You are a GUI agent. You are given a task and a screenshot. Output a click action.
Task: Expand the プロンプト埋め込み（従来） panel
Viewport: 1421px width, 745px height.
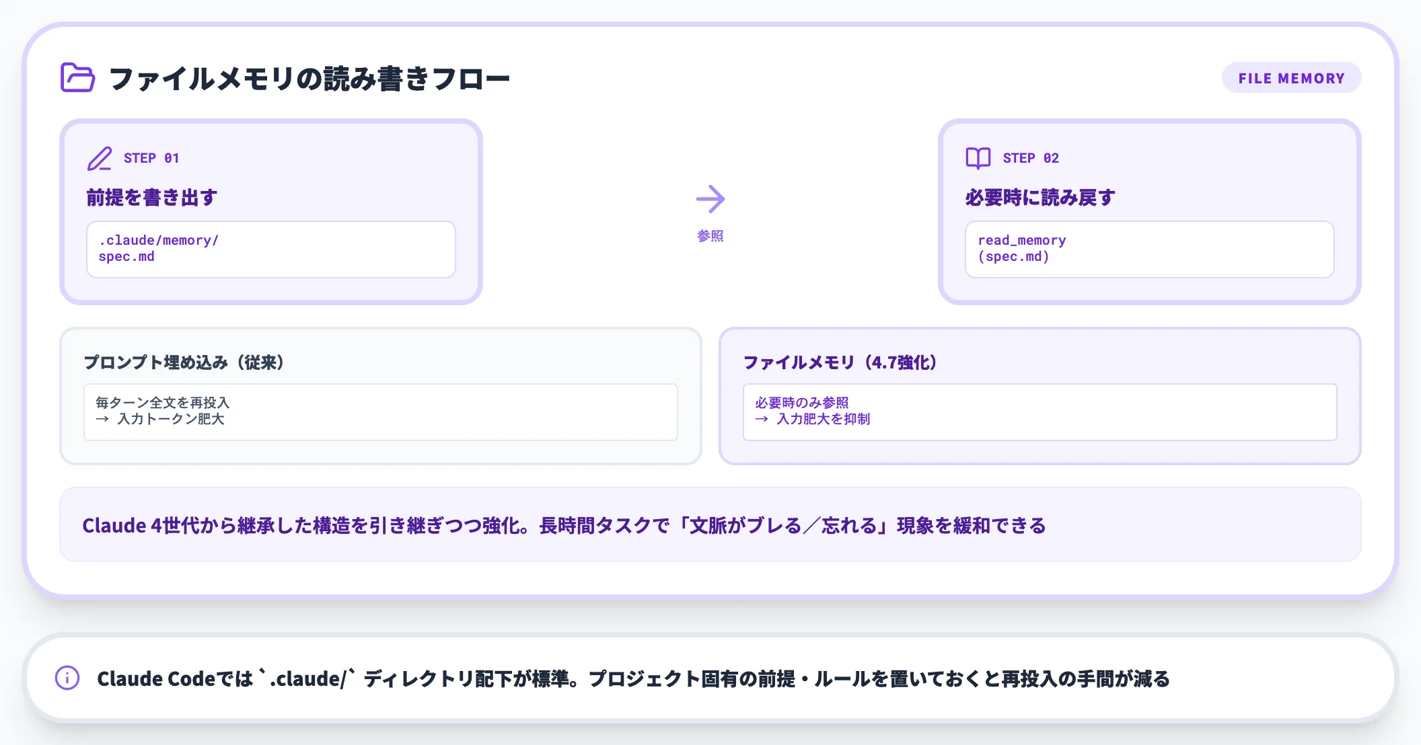pyautogui.click(x=380, y=395)
